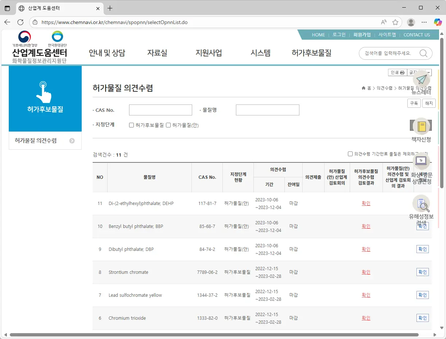Enable the 허가후보물질 filter checkbox
Viewport: 446px width, 339px height.
[x=131, y=125]
